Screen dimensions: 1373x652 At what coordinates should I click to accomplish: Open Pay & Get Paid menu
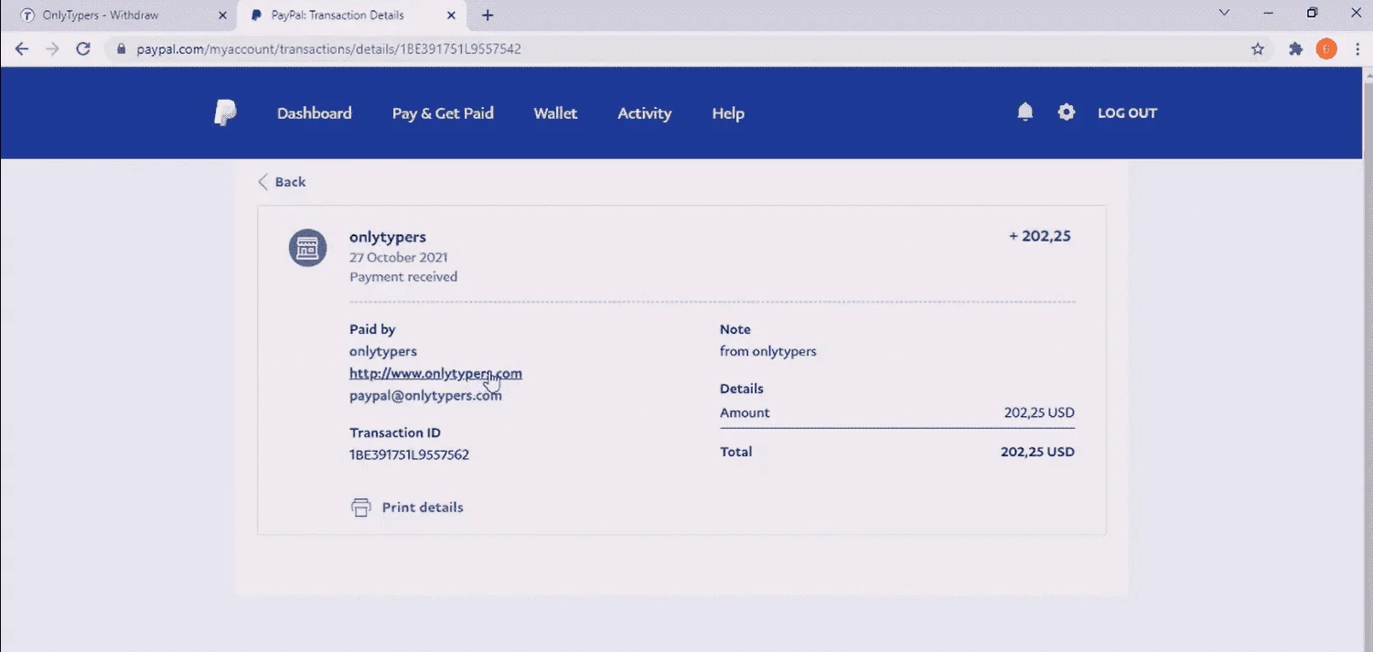443,113
